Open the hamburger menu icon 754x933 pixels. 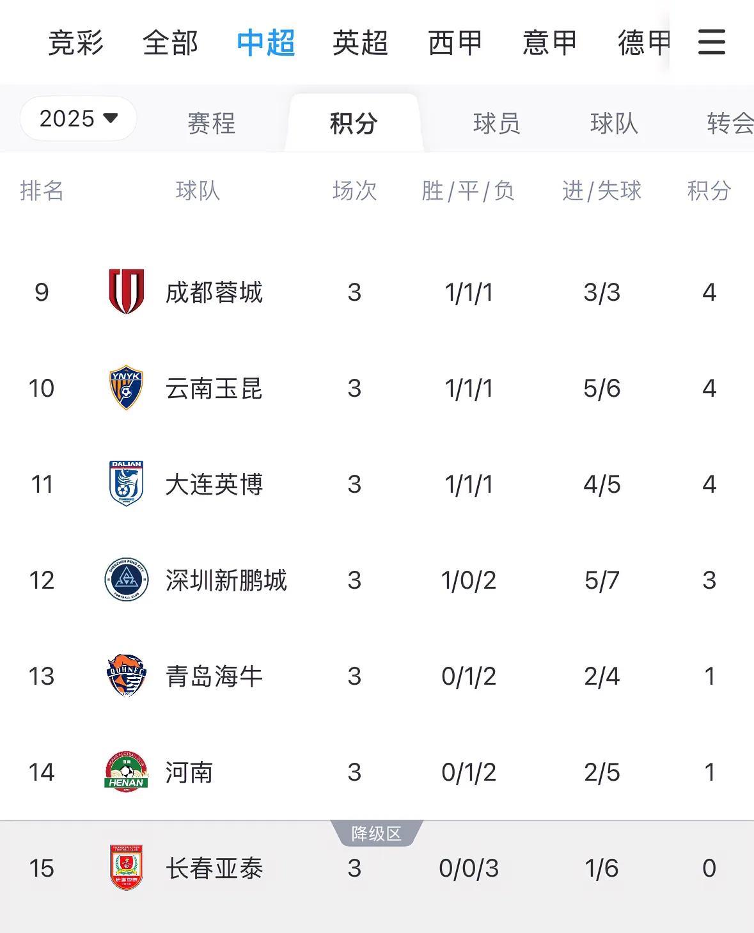click(711, 42)
